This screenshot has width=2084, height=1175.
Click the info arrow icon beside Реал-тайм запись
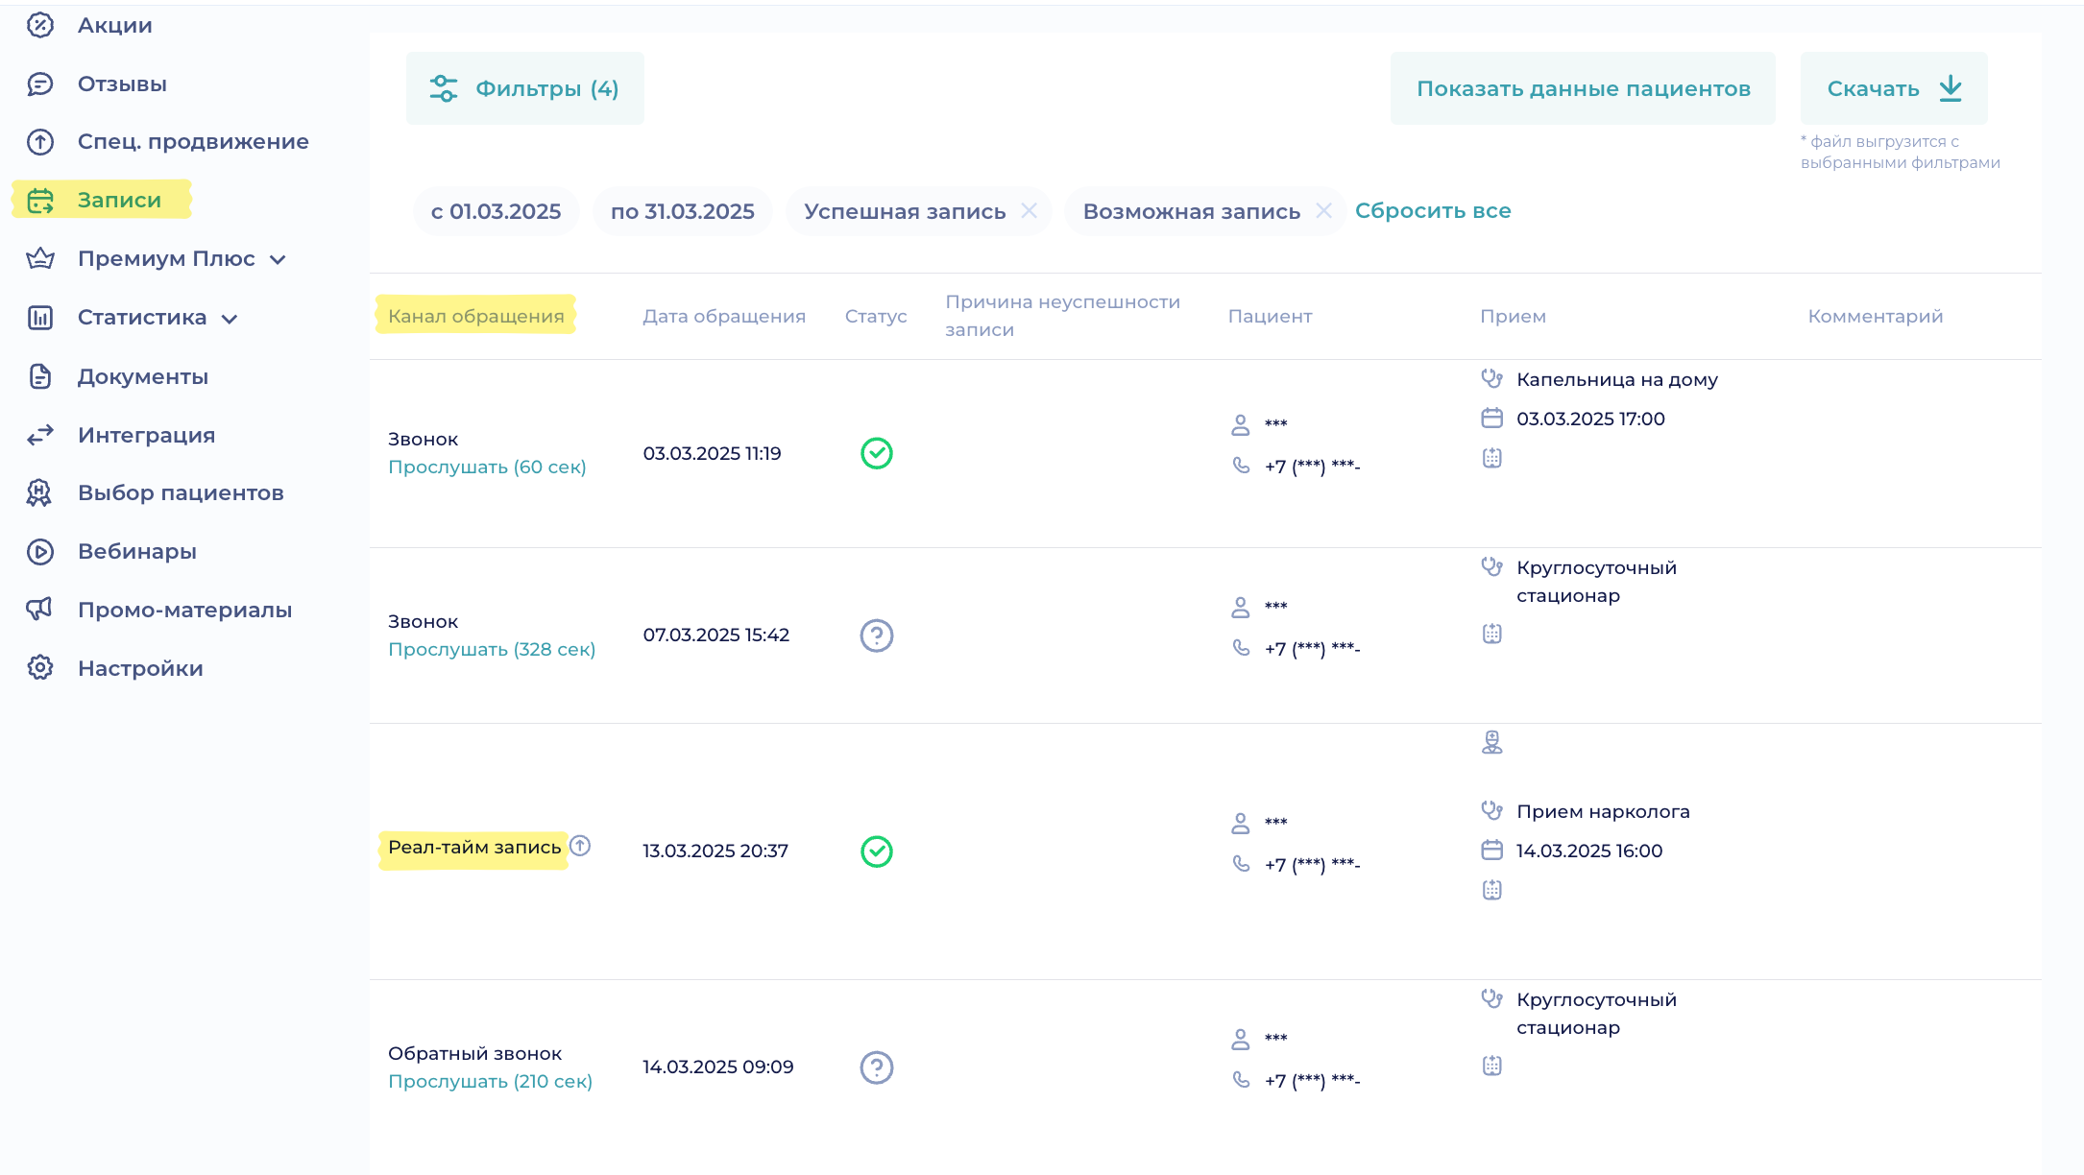(580, 846)
